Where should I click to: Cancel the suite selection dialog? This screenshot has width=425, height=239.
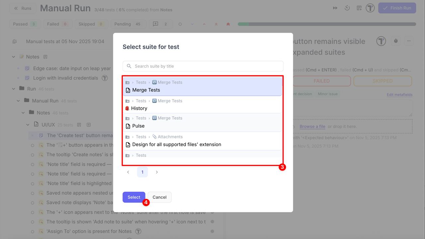[159, 197]
